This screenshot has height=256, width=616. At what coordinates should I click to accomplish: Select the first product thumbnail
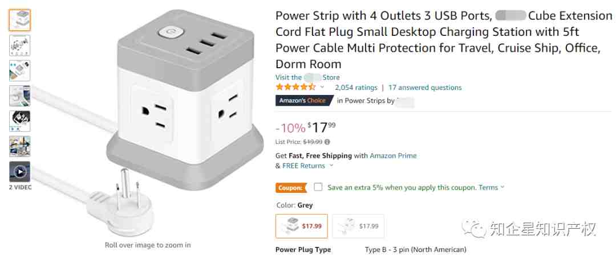coord(19,20)
